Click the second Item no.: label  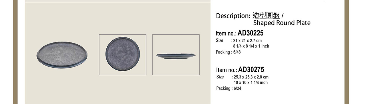[x=227, y=70]
